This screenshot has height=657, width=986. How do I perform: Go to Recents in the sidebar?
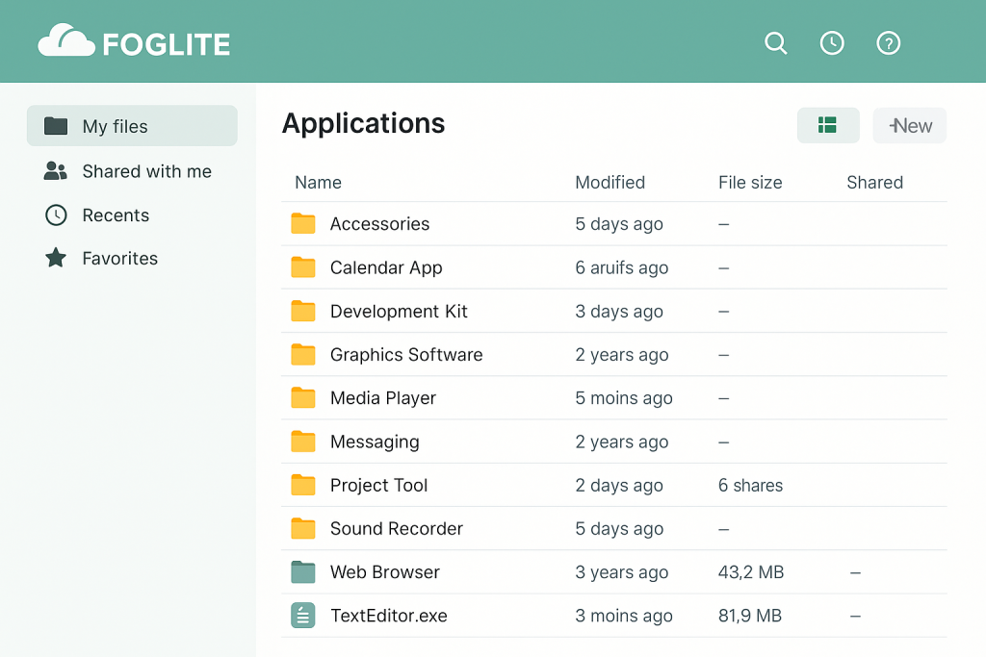(116, 215)
